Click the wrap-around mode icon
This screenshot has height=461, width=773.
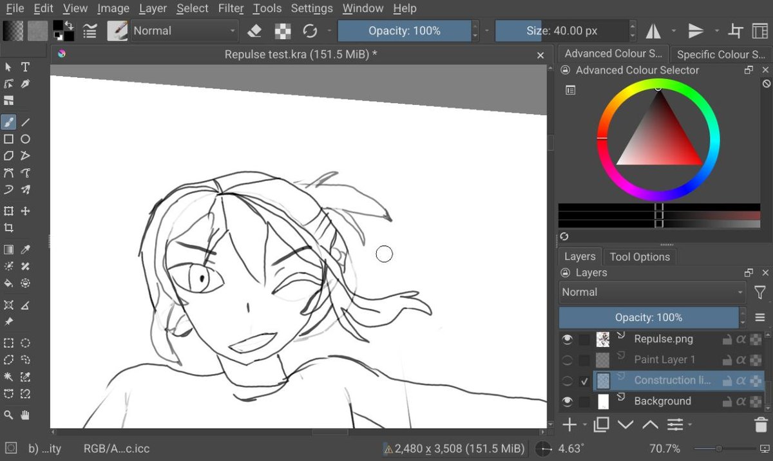(736, 30)
